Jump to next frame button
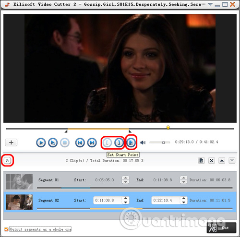The width and height of the screenshot is (240, 237). tap(92, 142)
